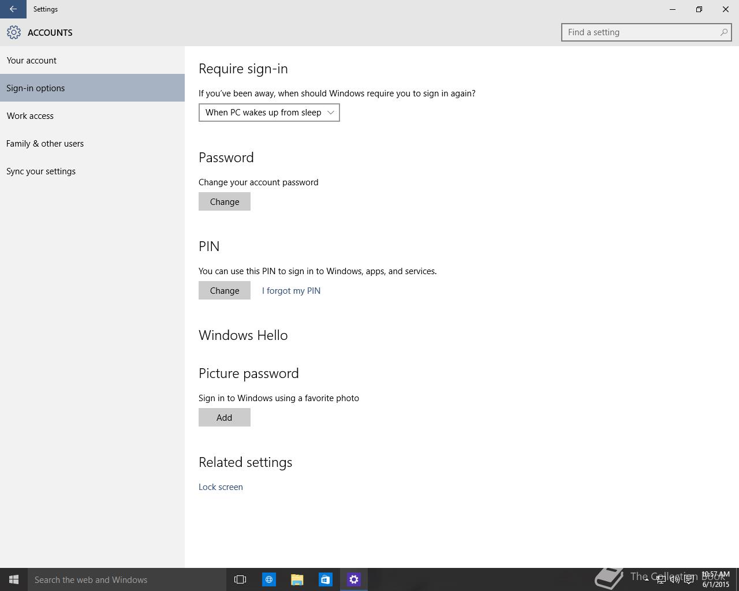Image resolution: width=739 pixels, height=591 pixels.
Task: Focus the Find a setting search box
Action: coord(647,32)
